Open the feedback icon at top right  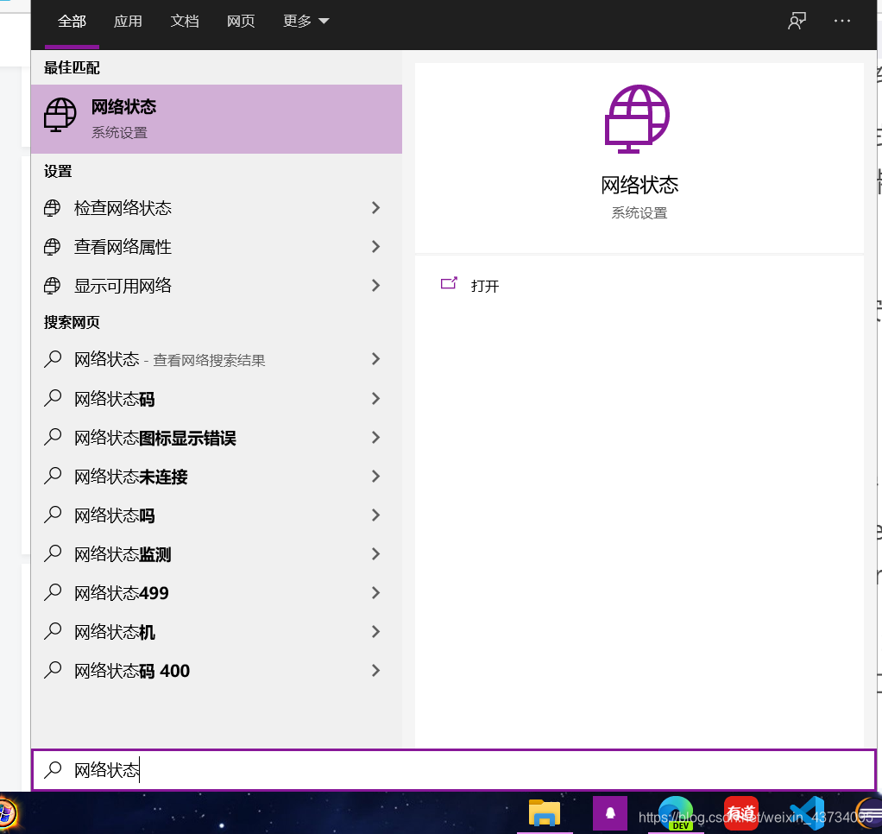point(796,21)
